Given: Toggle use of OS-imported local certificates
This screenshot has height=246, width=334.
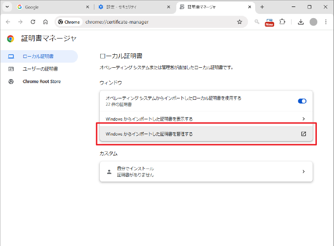Looking at the screenshot, I should pyautogui.click(x=302, y=101).
